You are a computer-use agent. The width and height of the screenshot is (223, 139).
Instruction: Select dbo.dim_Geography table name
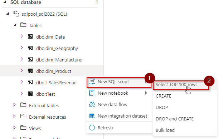pyautogui.click(x=57, y=48)
